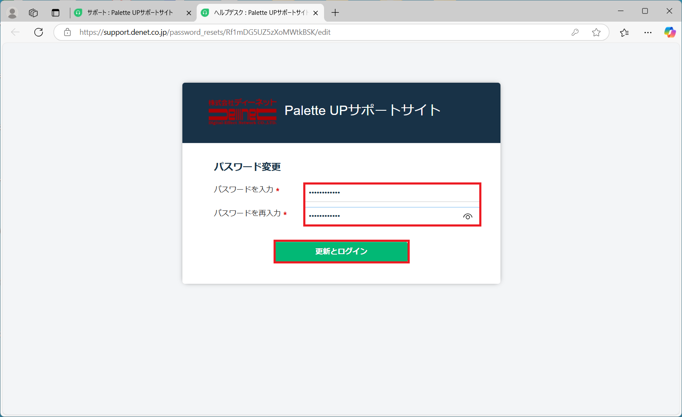Click the address bar URL
Viewport: 682px width, 417px height.
tap(205, 32)
